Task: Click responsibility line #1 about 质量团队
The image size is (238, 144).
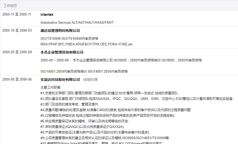Action: (110, 93)
